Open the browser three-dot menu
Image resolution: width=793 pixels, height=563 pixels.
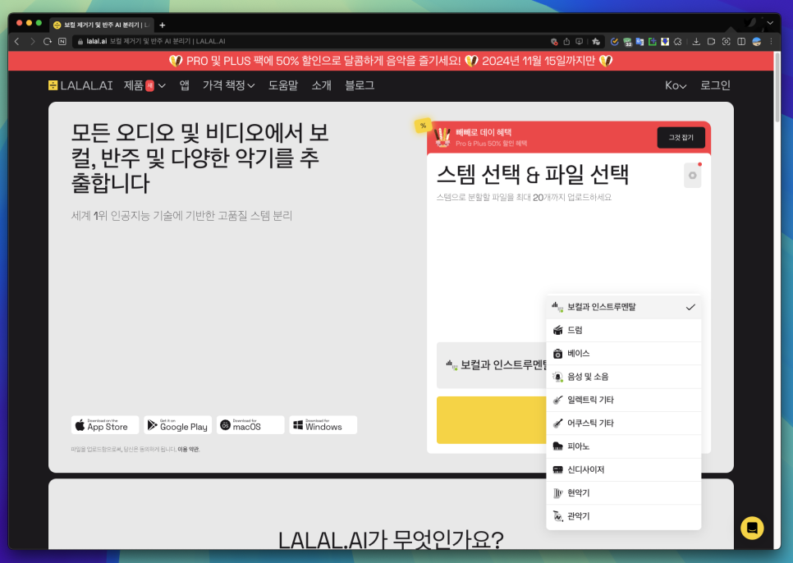click(772, 41)
